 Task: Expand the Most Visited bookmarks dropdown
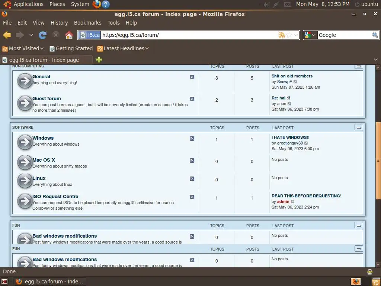point(42,48)
